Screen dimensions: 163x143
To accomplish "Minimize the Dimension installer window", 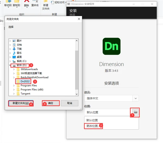I will click(x=134, y=4).
